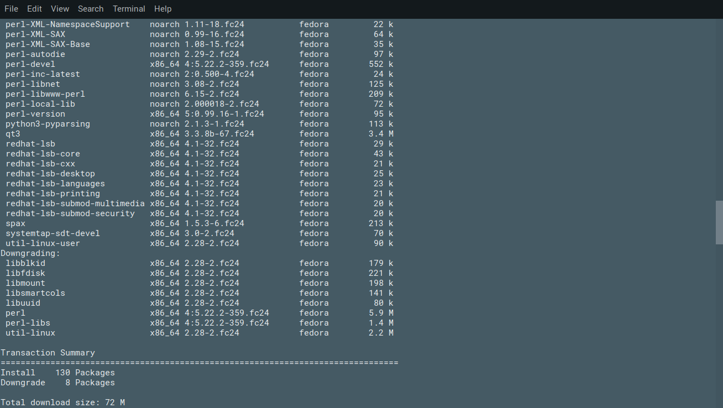The width and height of the screenshot is (723, 408).
Task: Click the perl-XML-NamespaceSupport package name
Action: coord(67,24)
